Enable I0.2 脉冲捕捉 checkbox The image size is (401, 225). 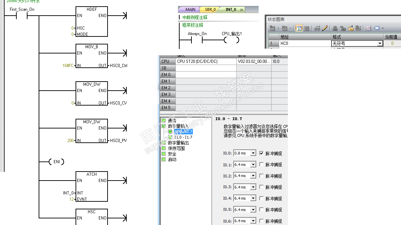(261, 176)
